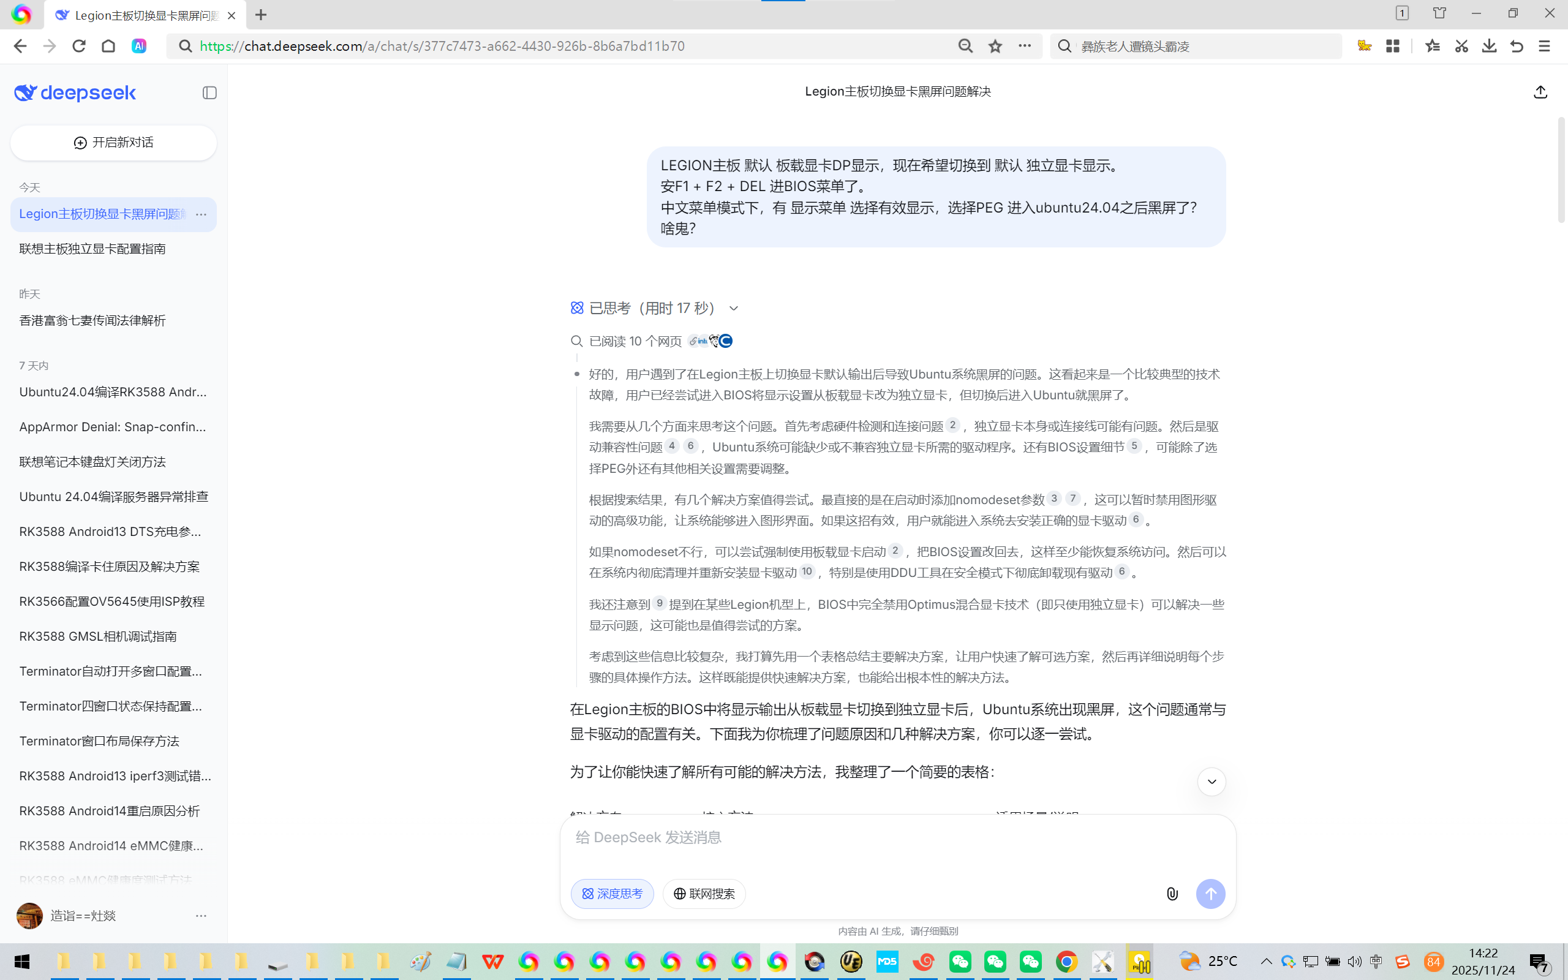The width and height of the screenshot is (1568, 980).
Task: Collapse the DeepSeek sidebar panel
Action: click(209, 92)
